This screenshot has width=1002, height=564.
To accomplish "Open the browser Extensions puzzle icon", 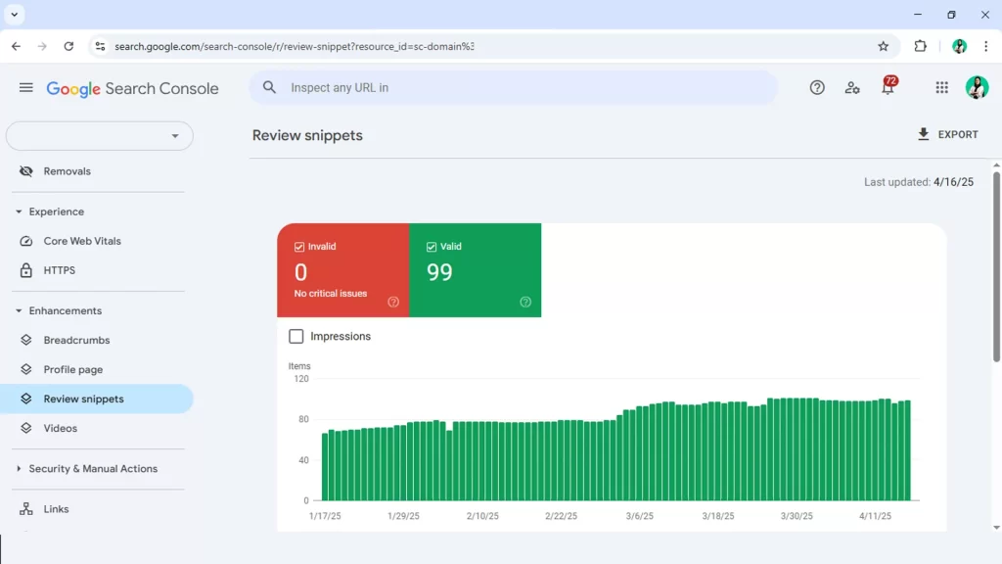I will (x=920, y=46).
